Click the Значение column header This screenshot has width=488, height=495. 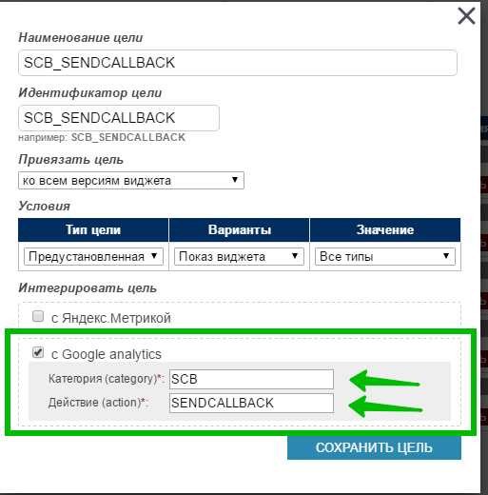(385, 229)
